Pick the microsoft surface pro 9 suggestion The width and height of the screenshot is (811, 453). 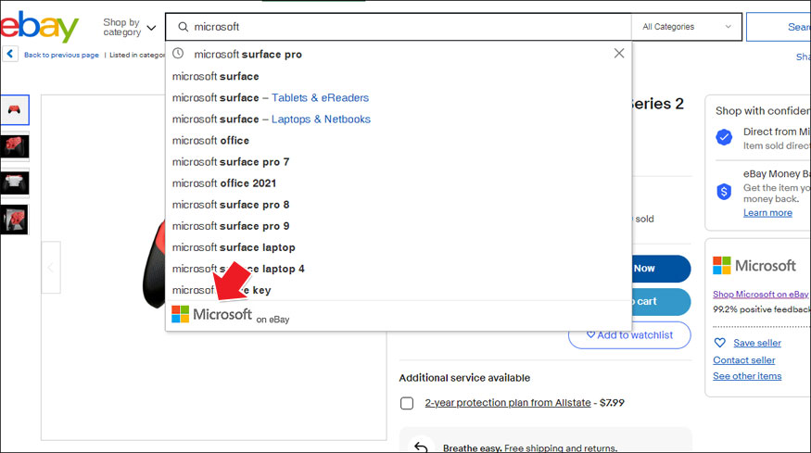pyautogui.click(x=230, y=226)
